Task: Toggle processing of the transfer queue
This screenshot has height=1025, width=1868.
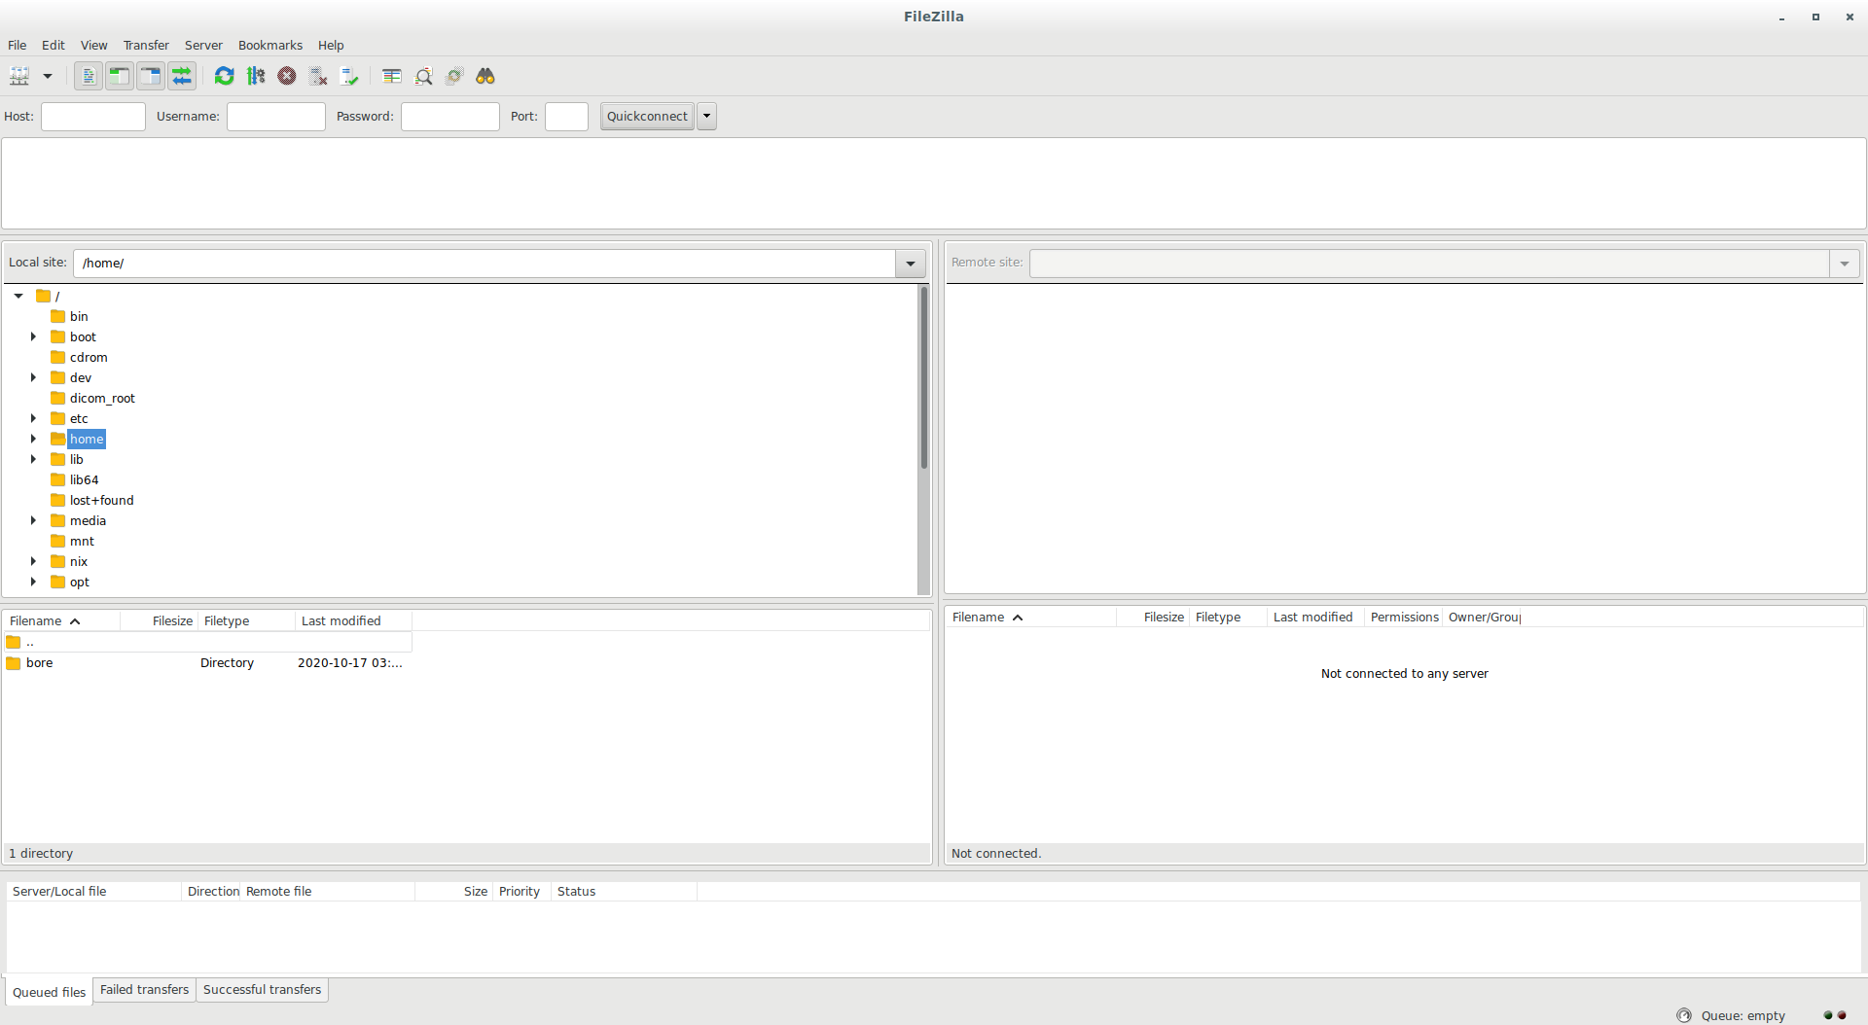Action: 256,76
